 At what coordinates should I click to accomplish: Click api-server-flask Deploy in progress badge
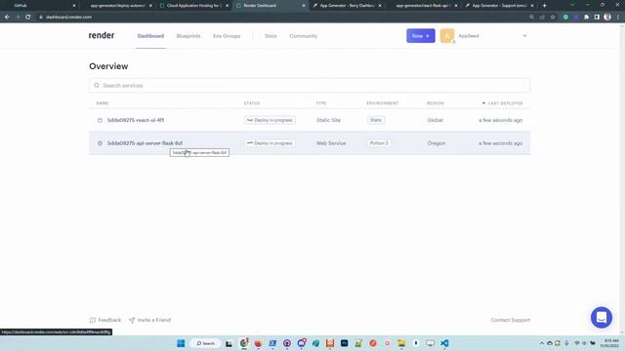270,143
